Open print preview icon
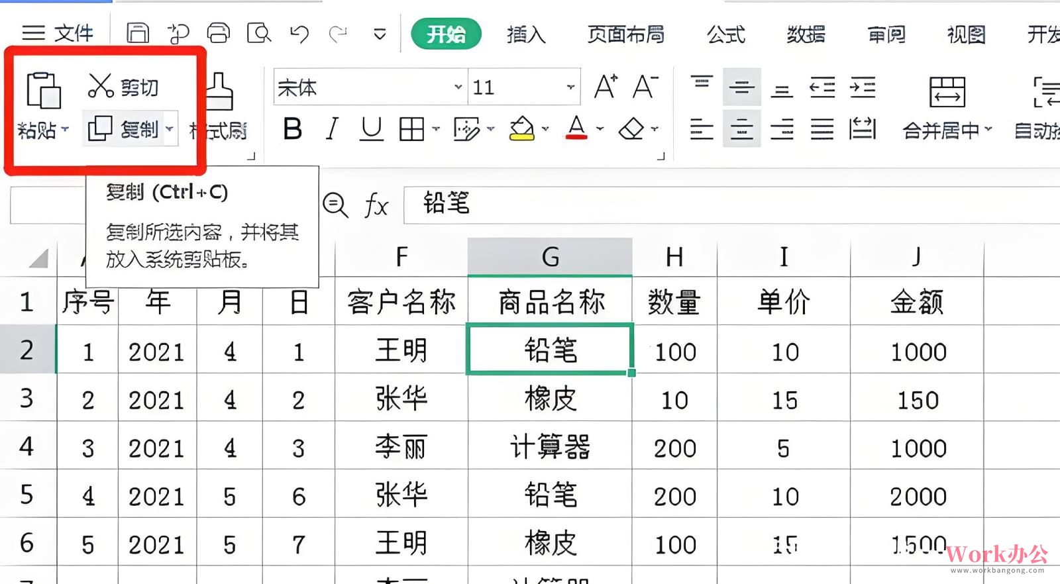 pyautogui.click(x=259, y=32)
